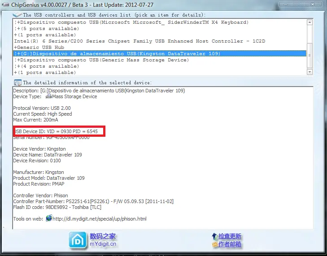Screen dimensions: 327x256
Task: Click the 作者邮箱 author email link
Action: [x=230, y=244]
